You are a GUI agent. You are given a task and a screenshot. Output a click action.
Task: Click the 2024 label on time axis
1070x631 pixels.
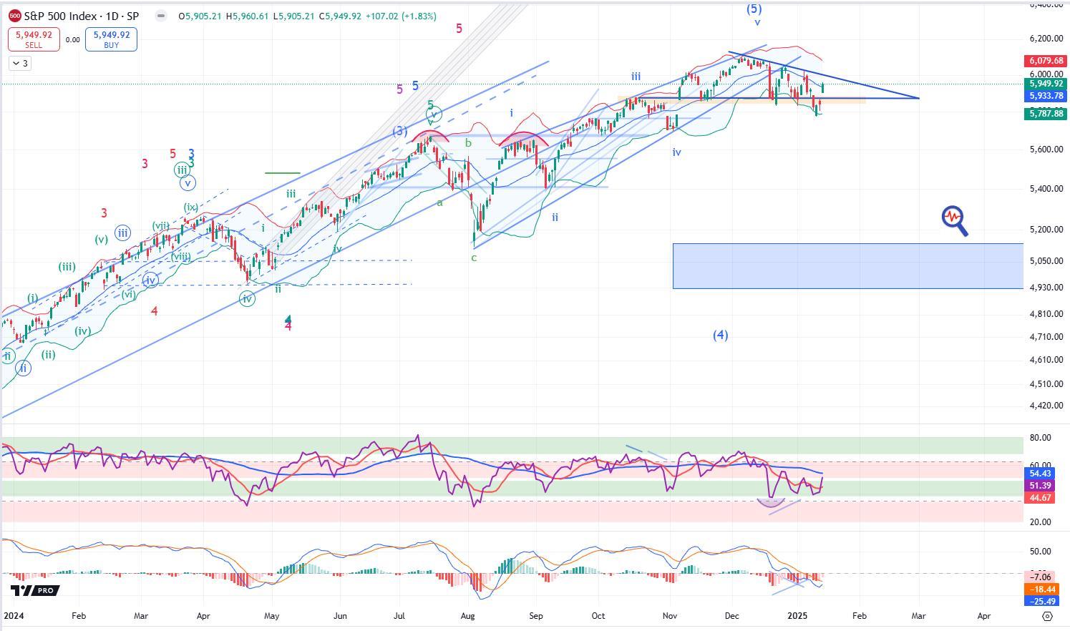coord(14,615)
